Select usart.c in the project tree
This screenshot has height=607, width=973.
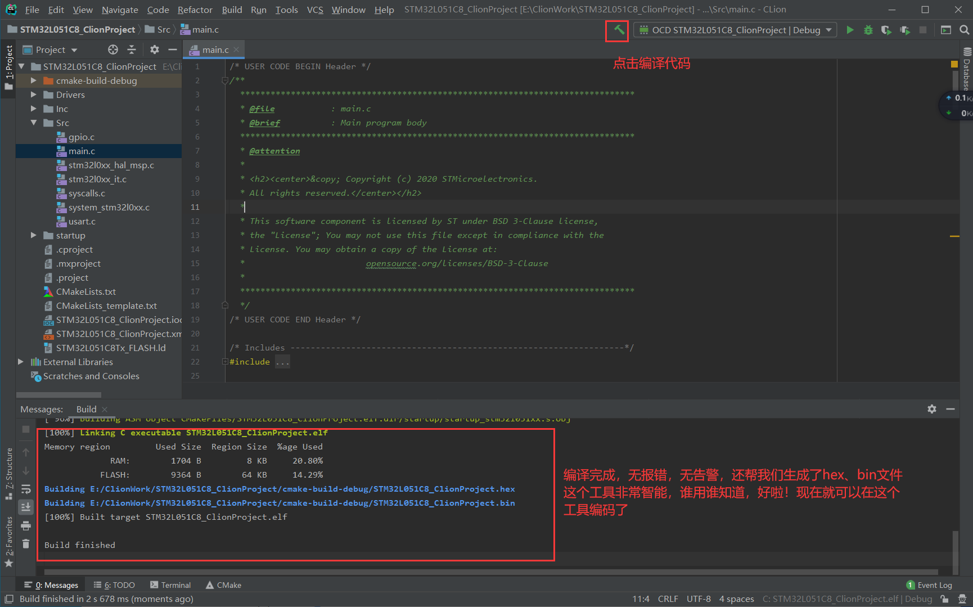[83, 221]
